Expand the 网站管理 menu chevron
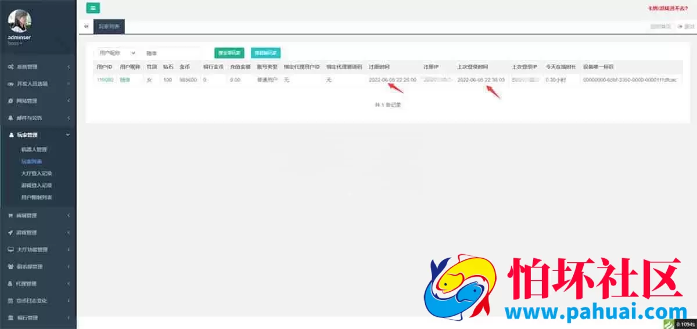Image resolution: width=697 pixels, height=329 pixels. [69, 101]
